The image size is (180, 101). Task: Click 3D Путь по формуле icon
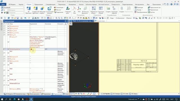(x=85, y=10)
